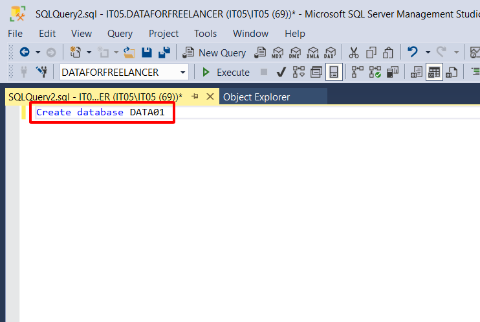Click the Cancel Executing Query stop icon
Viewport: 480px width, 322px height.
263,72
